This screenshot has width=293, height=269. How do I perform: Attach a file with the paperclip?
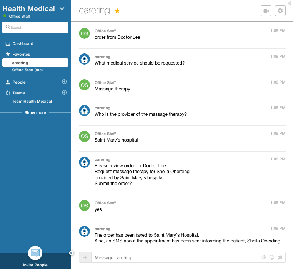[x=264, y=257]
